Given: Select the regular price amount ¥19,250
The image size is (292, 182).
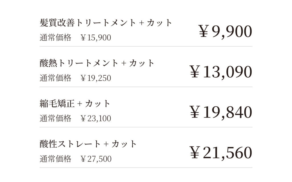Looking at the screenshot, I should [96, 78].
